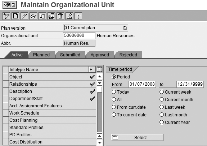207x146 pixels.
Task: Switch to the Rejected tab
Action: point(128,55)
